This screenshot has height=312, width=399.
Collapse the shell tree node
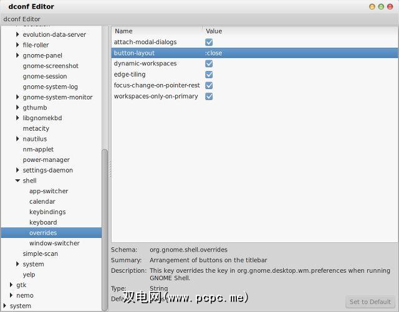17,181
